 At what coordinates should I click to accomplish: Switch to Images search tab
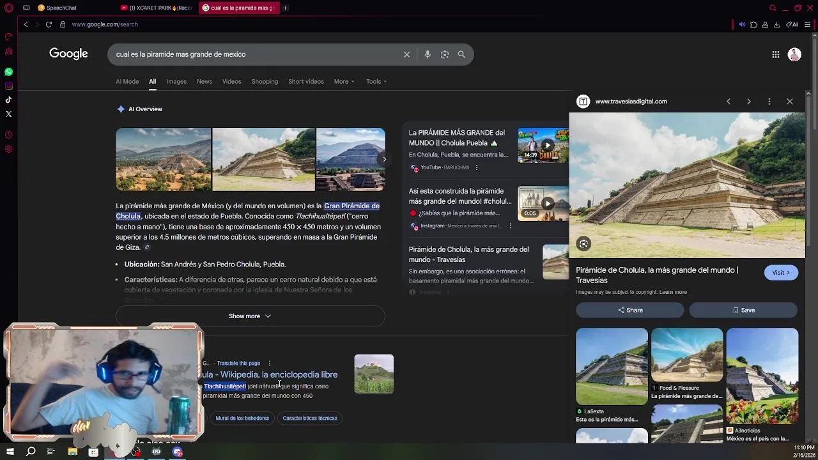[x=176, y=81]
